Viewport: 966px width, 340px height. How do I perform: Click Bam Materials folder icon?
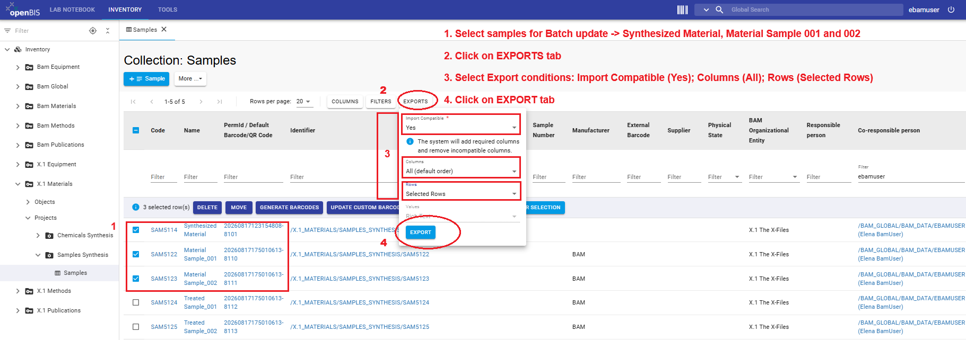(29, 106)
